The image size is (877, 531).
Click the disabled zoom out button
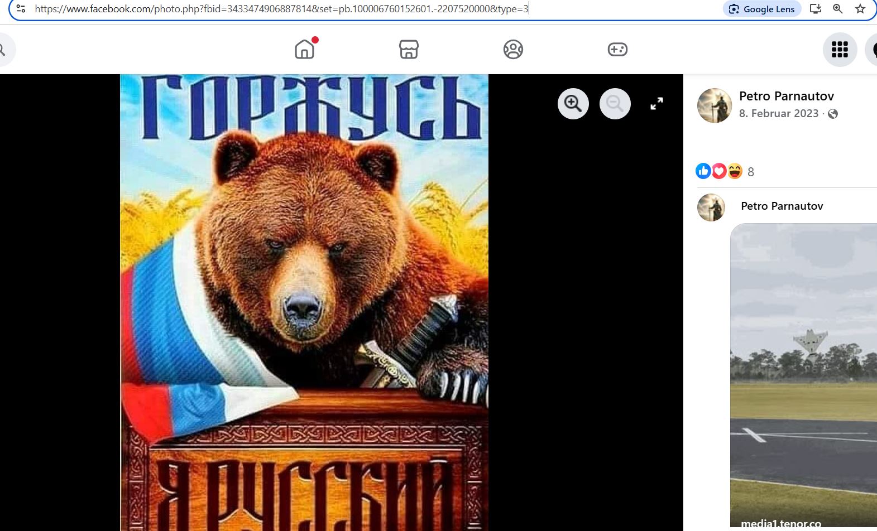(615, 104)
